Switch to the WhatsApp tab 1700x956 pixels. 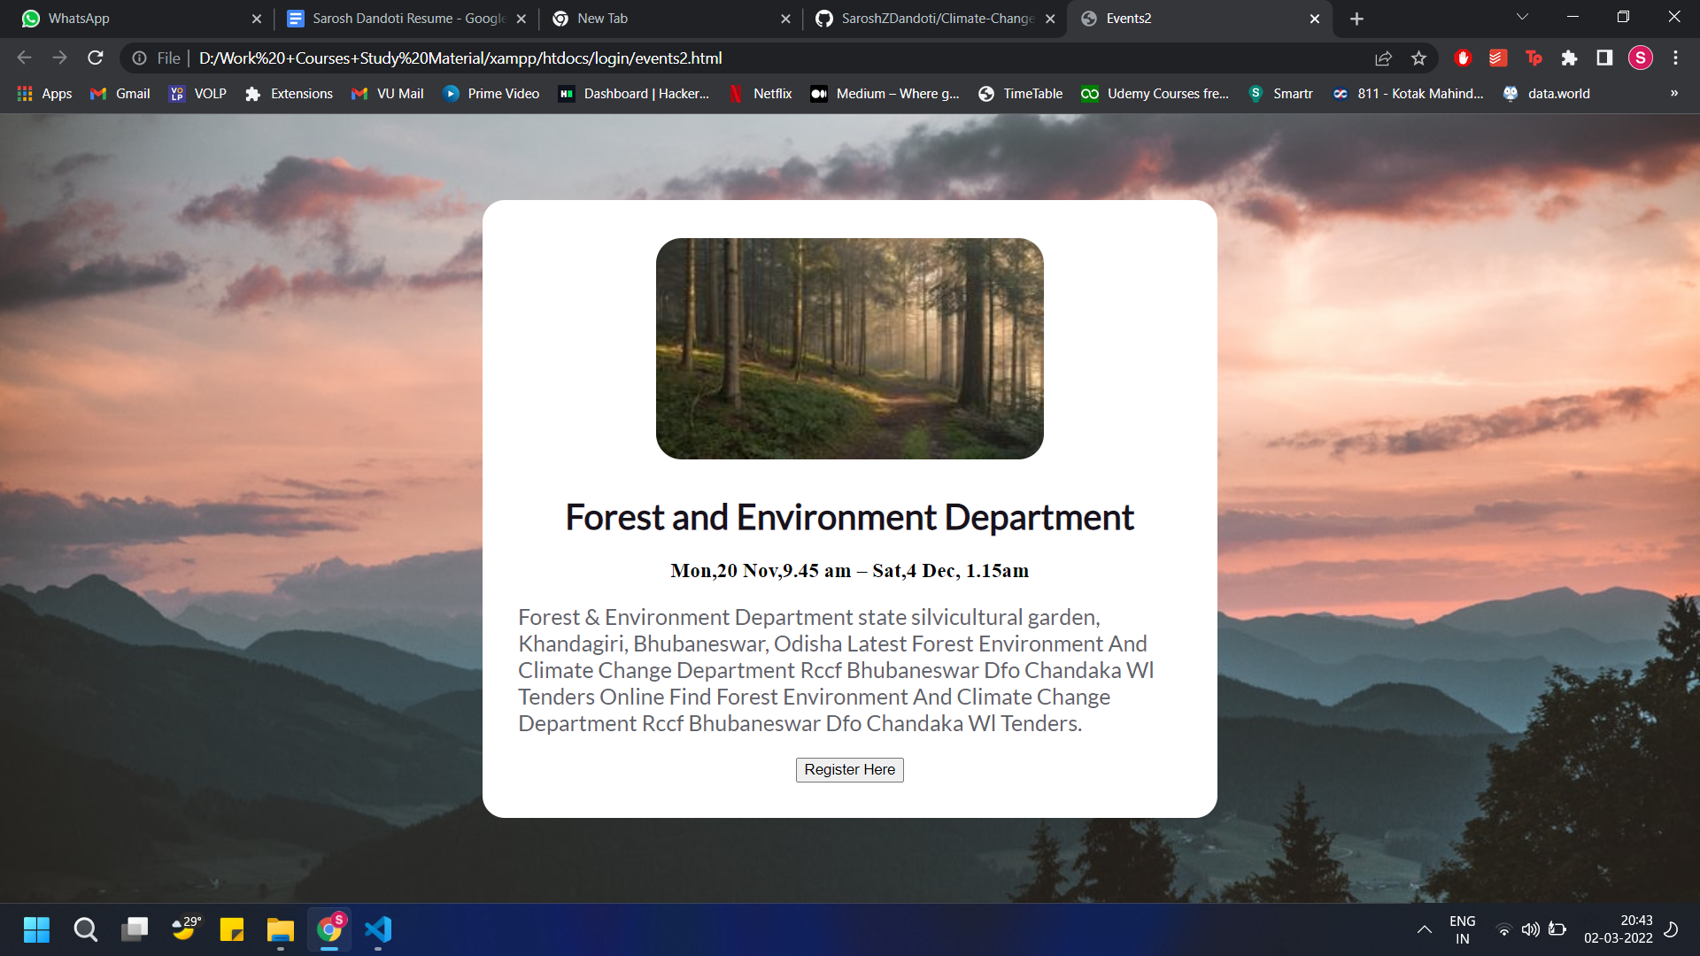click(x=124, y=18)
